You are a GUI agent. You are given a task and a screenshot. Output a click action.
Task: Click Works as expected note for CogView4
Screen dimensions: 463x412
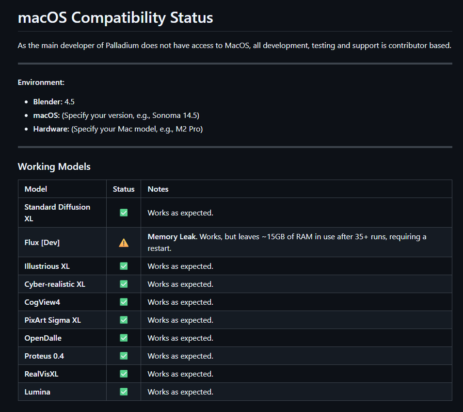pos(180,302)
